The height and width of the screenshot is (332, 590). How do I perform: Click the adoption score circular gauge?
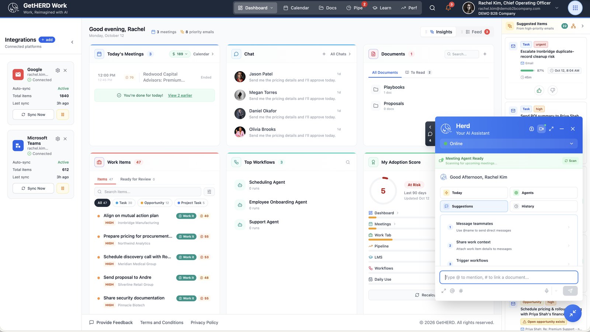383,191
